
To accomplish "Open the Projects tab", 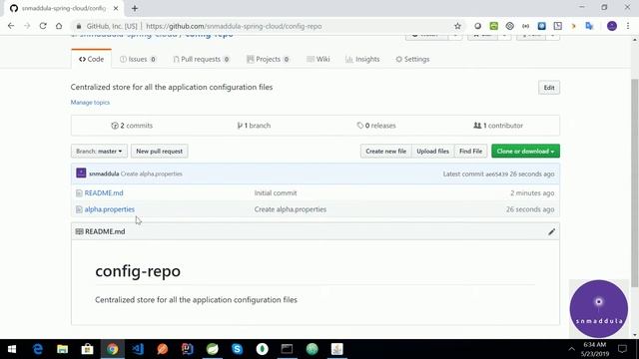I will coord(269,59).
